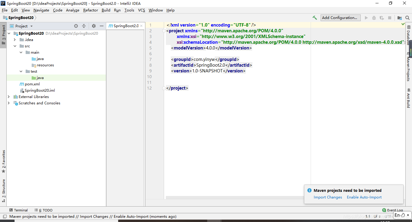Open the Terminal tool window
Screen dimensions: 412x222
point(19,210)
